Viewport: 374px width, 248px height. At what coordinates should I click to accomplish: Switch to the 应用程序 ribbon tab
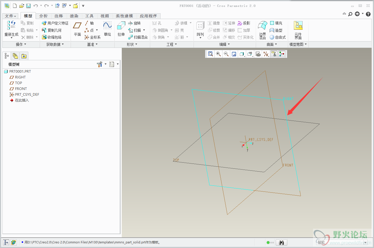[x=148, y=16]
